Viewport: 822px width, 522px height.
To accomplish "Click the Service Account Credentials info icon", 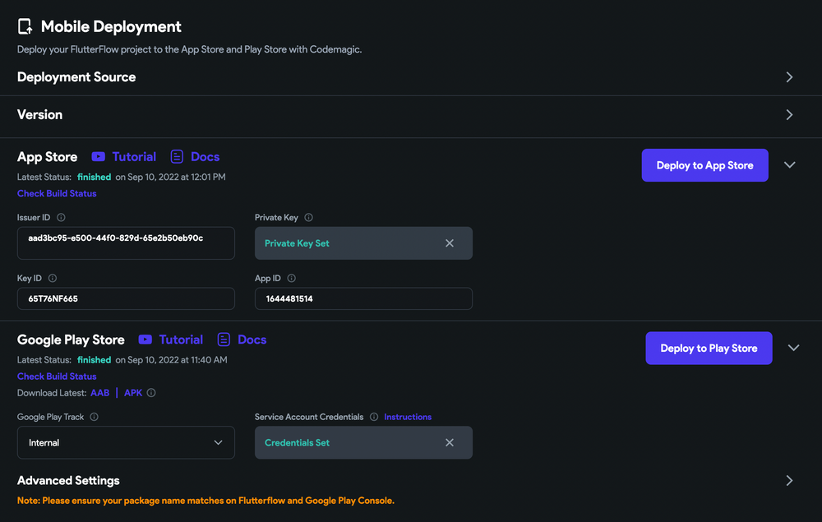I will tap(372, 417).
